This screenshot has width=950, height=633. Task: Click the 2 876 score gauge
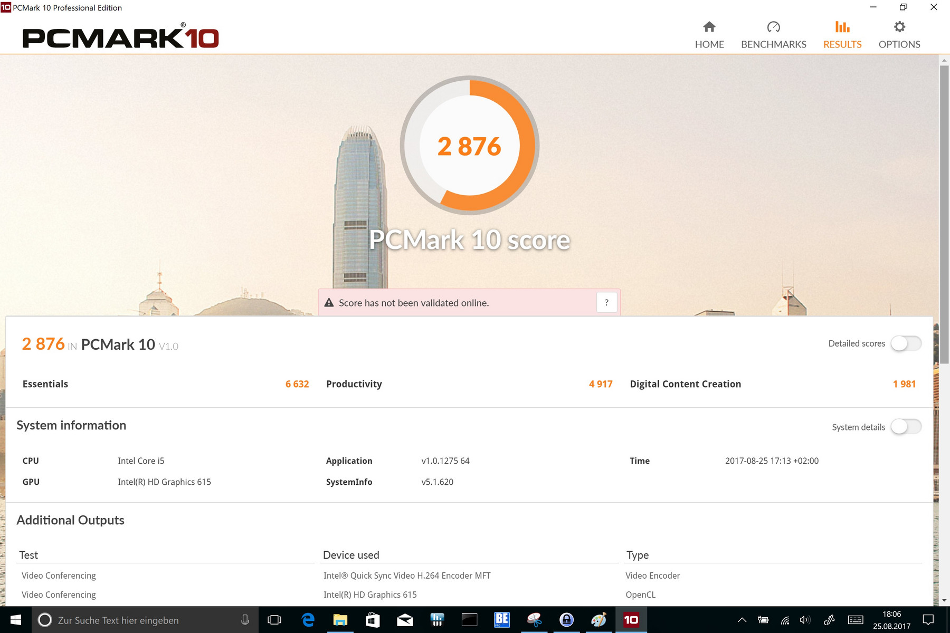pyautogui.click(x=470, y=146)
